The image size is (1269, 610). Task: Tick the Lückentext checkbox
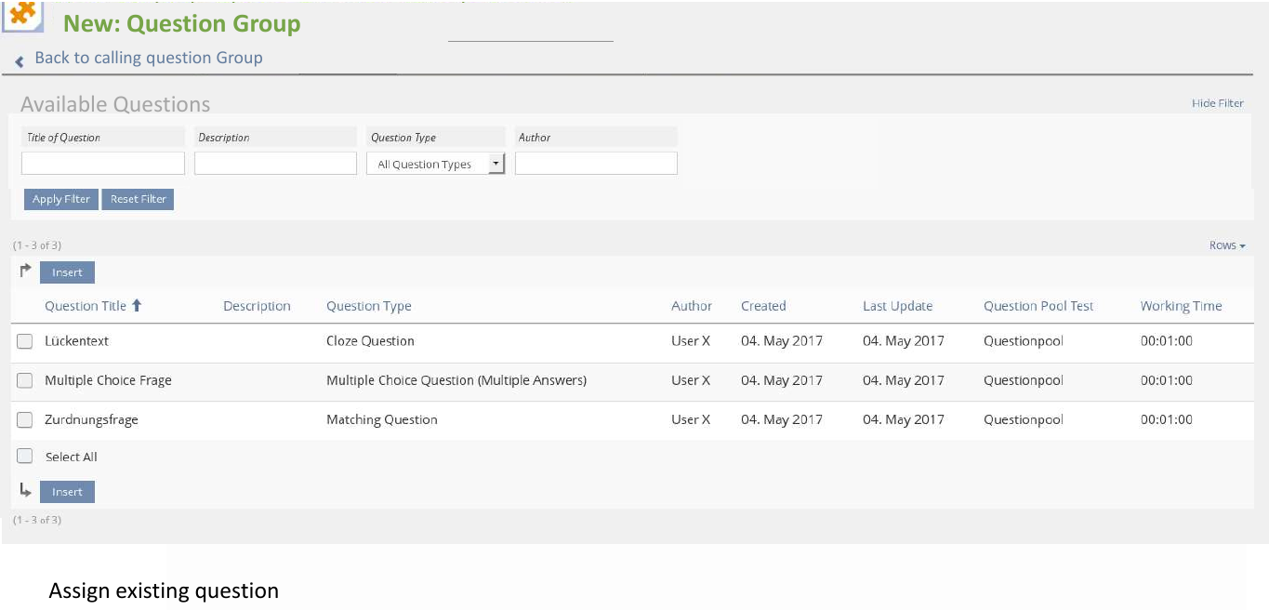[25, 341]
